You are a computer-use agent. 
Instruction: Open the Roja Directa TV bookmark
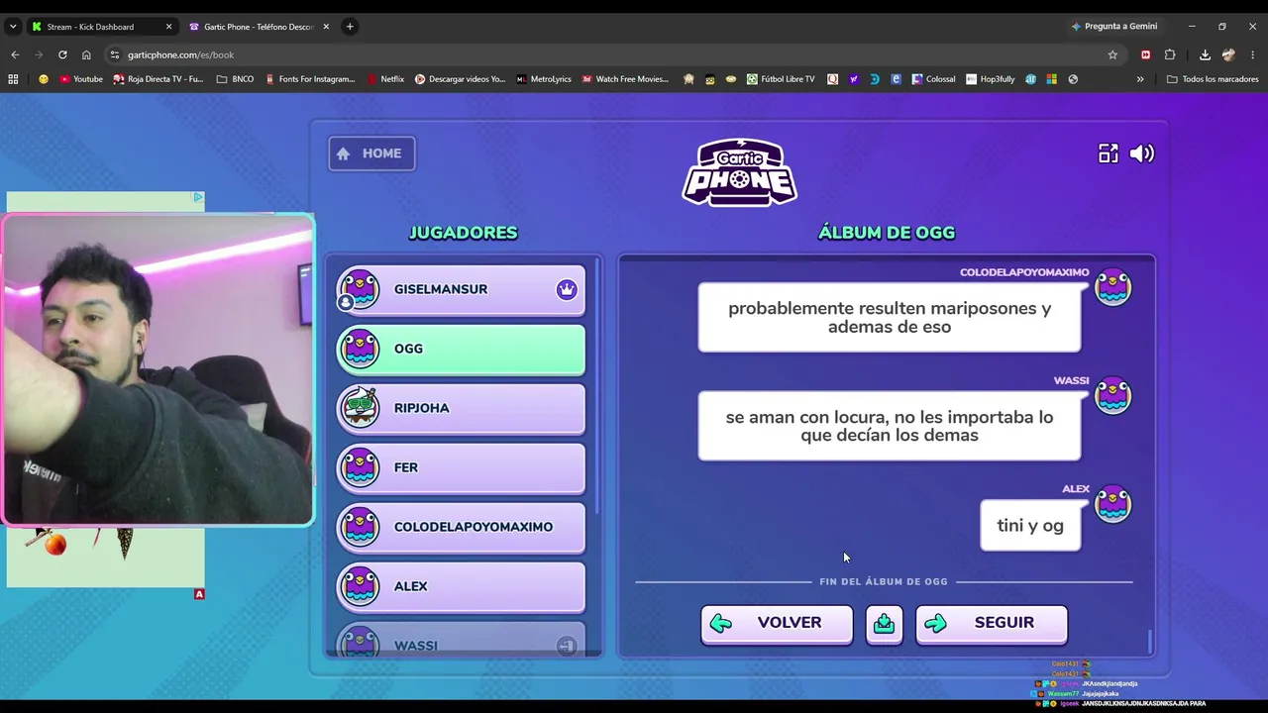point(158,79)
